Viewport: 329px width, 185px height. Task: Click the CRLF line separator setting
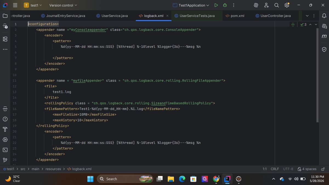tap(275, 169)
